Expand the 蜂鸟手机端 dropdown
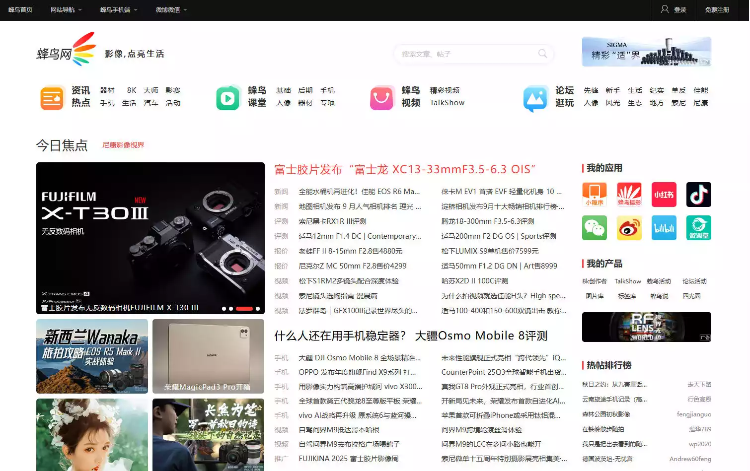This screenshot has height=471, width=750. (119, 10)
